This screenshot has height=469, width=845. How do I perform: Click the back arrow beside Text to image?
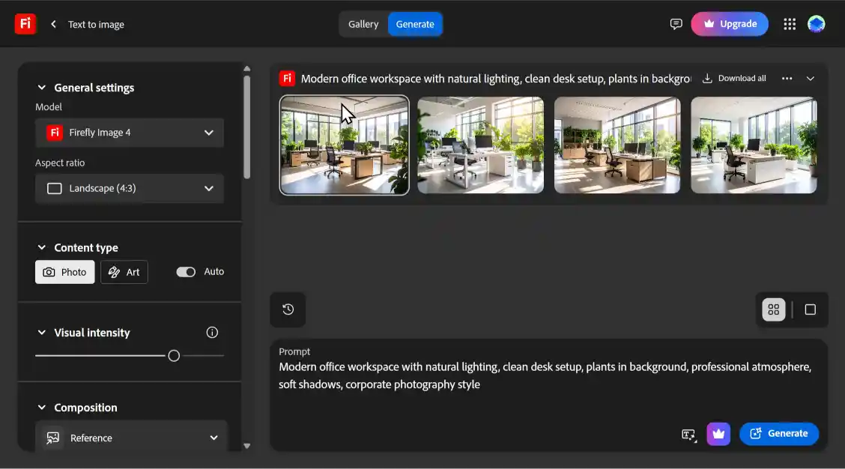click(x=53, y=24)
